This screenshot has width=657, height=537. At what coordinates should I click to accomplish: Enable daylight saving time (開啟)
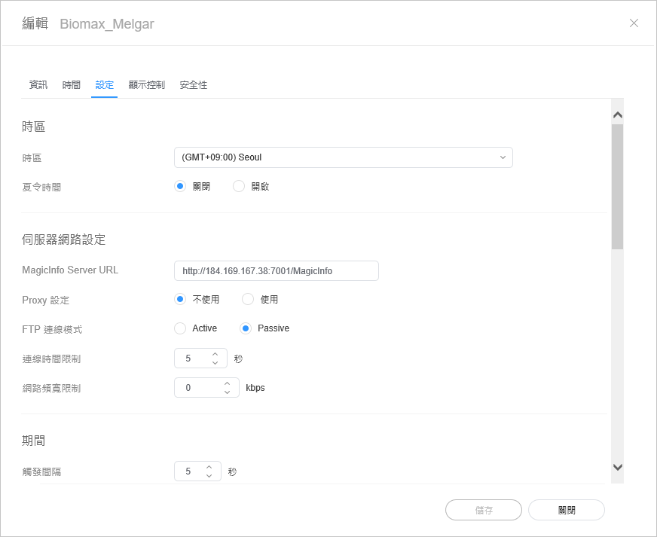240,187
